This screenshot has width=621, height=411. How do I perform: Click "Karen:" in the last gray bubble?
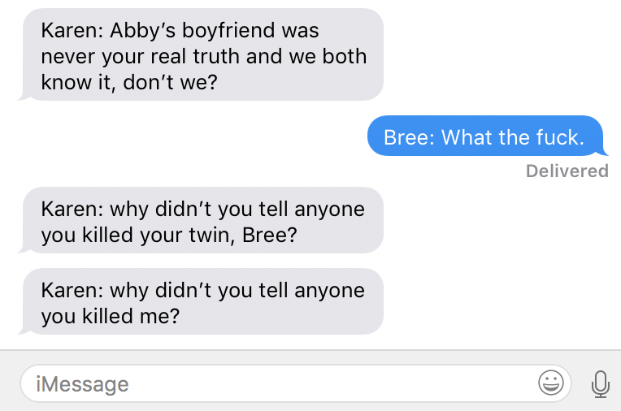(x=72, y=290)
